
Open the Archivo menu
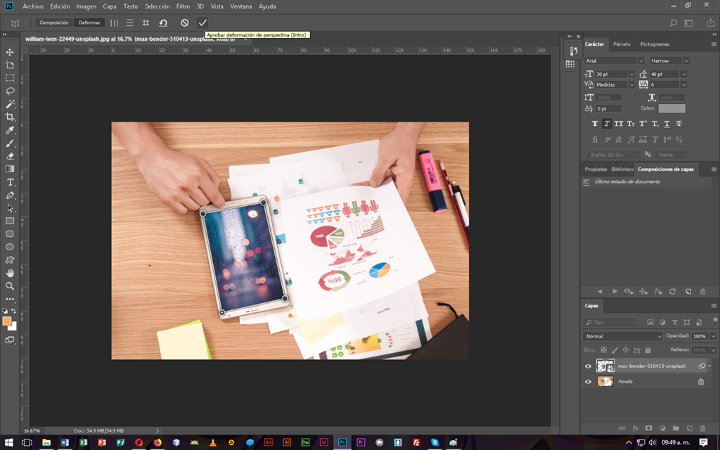[33, 6]
